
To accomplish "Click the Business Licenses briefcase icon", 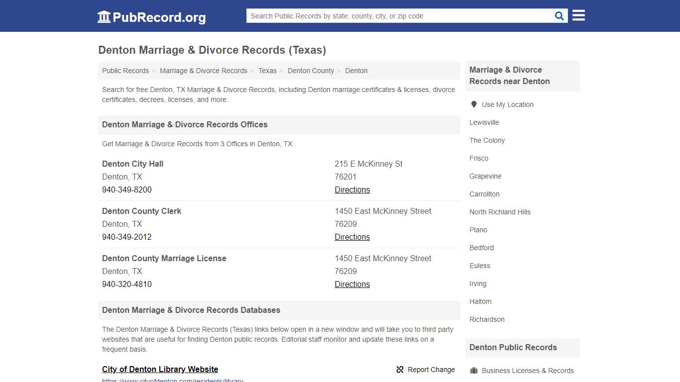I will [x=474, y=371].
